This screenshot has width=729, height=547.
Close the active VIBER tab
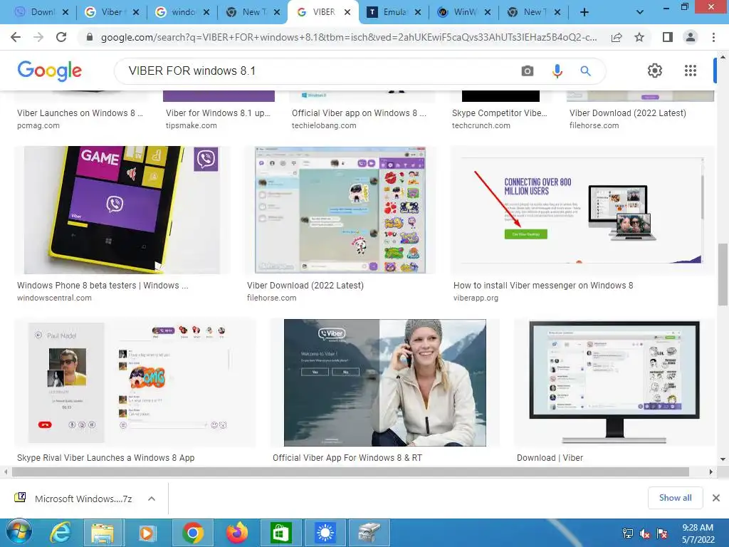tap(347, 13)
